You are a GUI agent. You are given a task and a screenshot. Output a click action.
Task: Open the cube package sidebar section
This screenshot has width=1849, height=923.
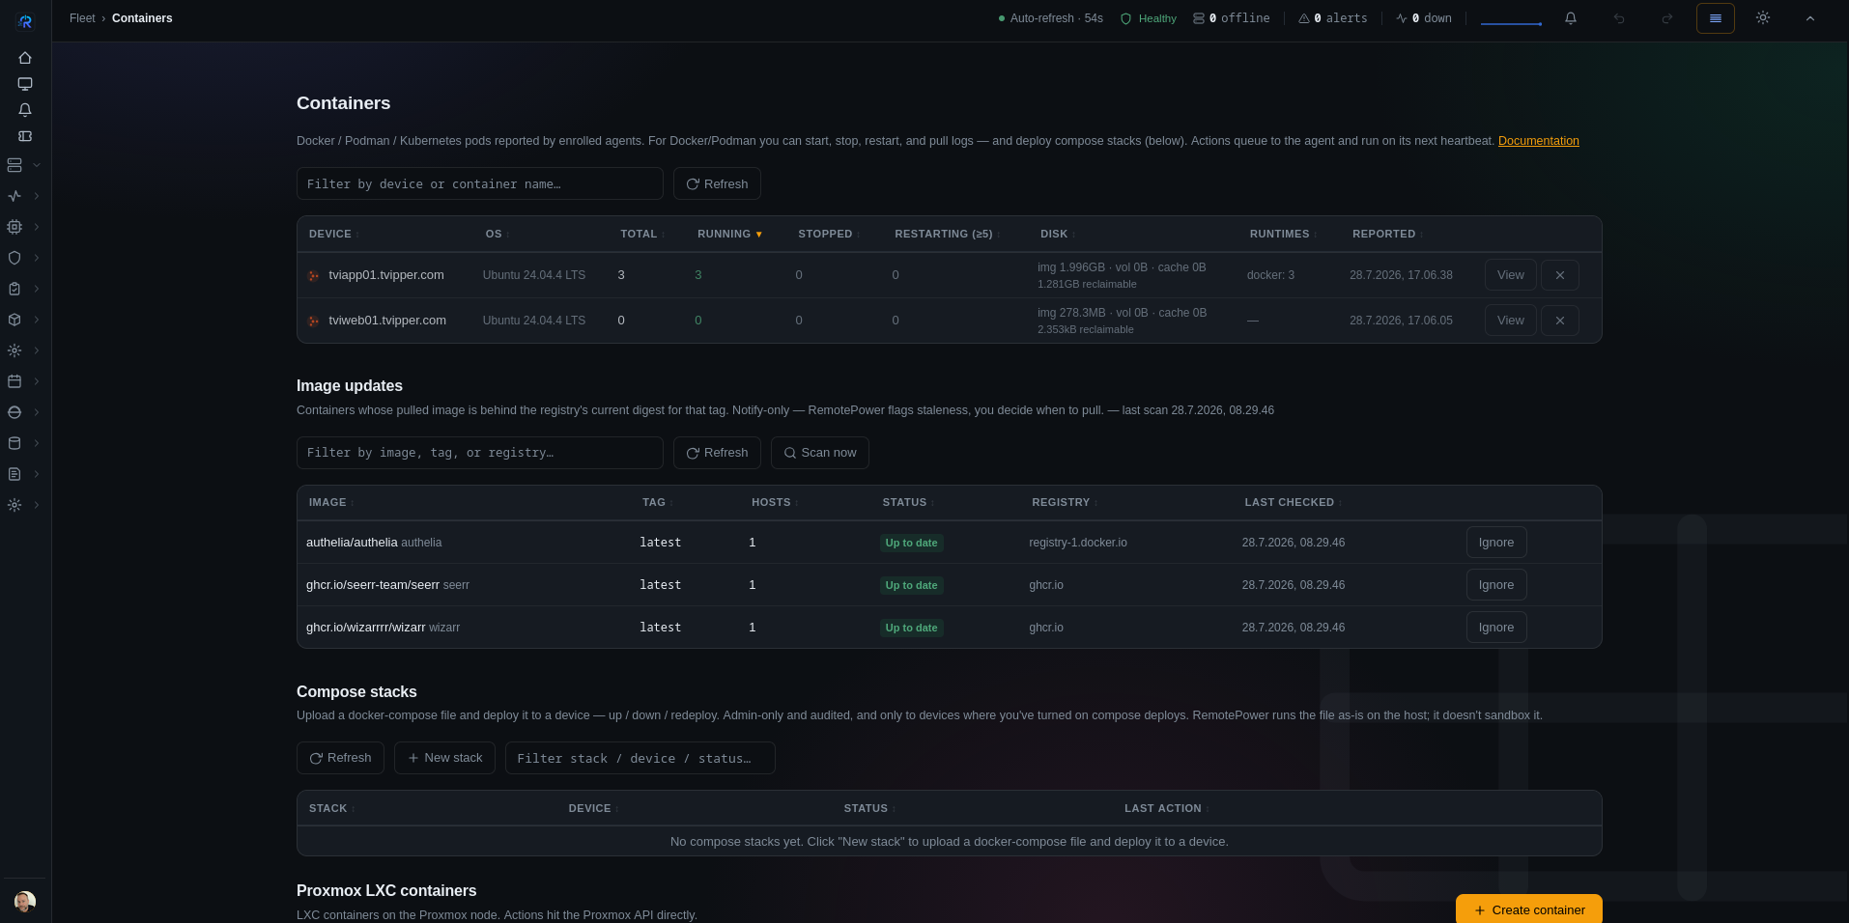(14, 320)
